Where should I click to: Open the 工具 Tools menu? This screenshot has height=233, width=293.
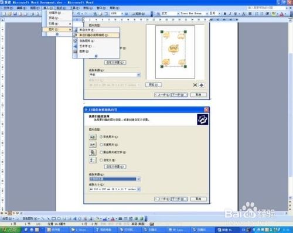coord(74,8)
